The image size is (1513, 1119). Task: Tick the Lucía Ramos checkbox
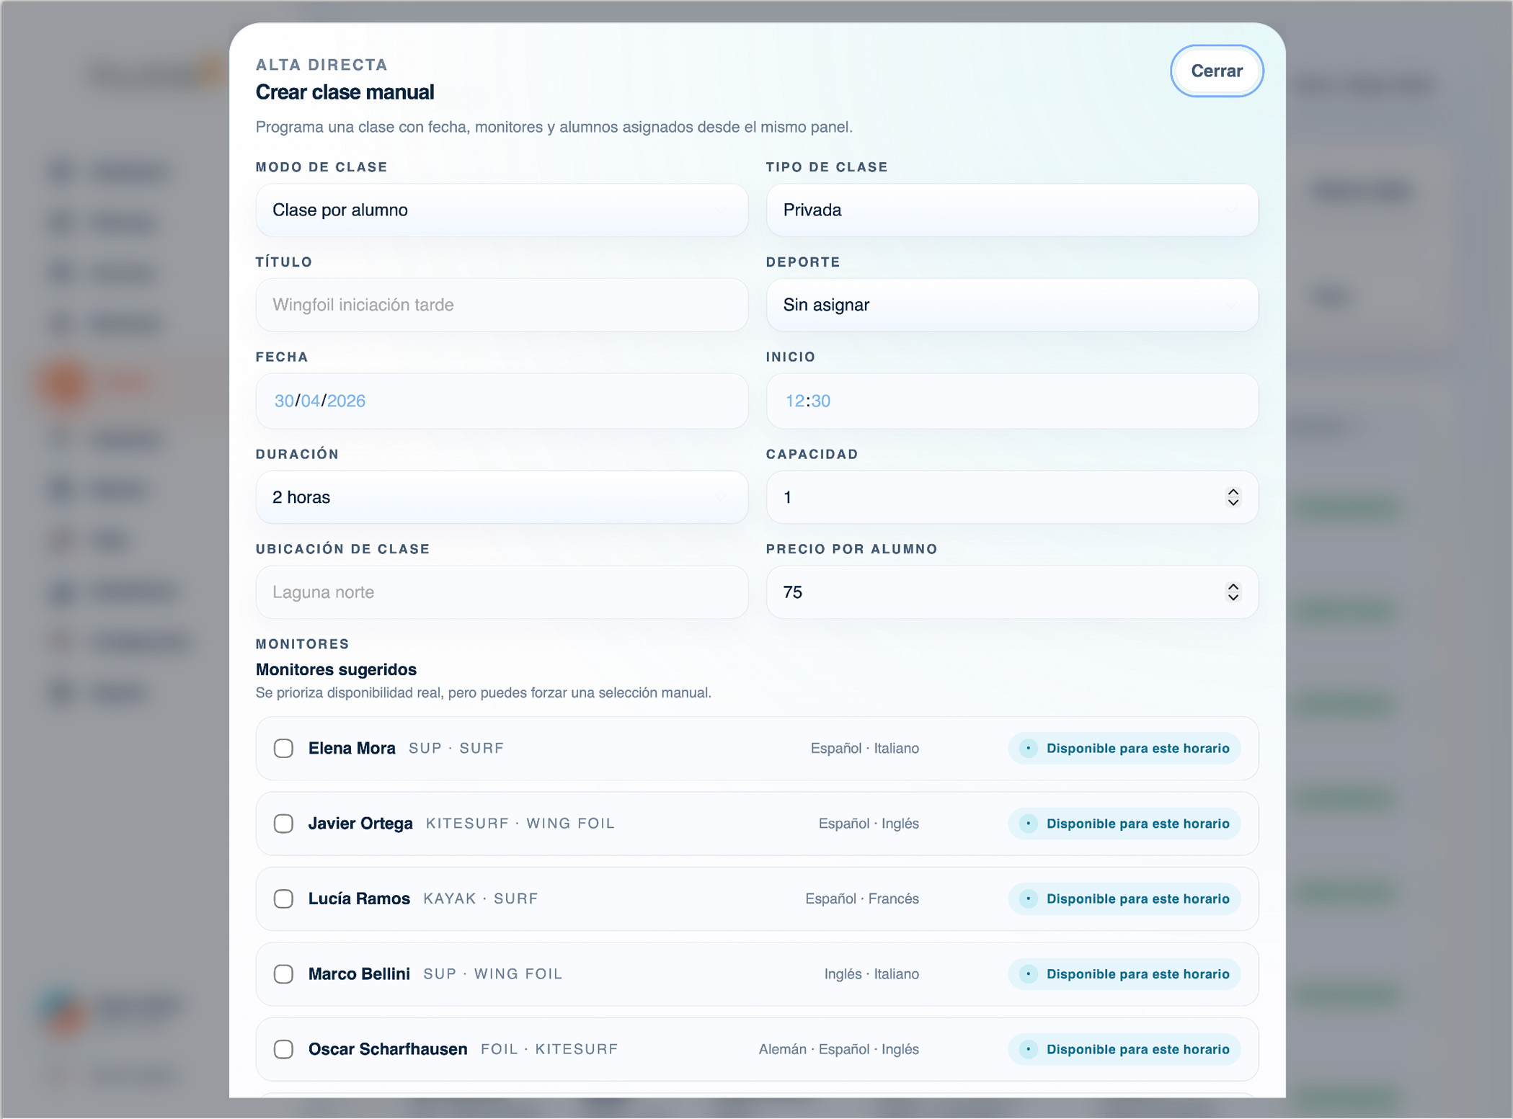283,899
